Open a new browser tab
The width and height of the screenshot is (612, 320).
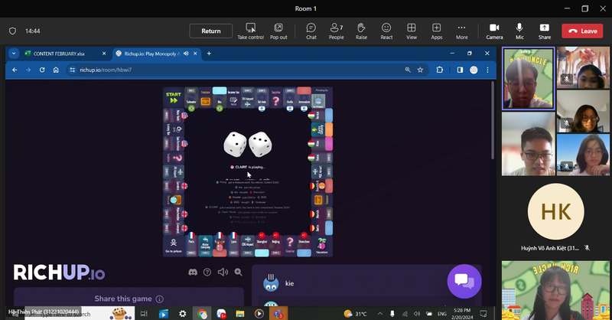(x=209, y=54)
